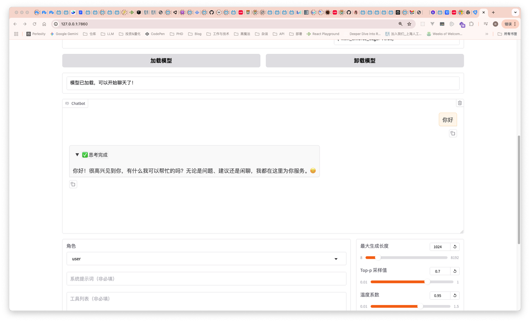Switch to the Gmail tab
The image size is (530, 322).
[x=412, y=12]
